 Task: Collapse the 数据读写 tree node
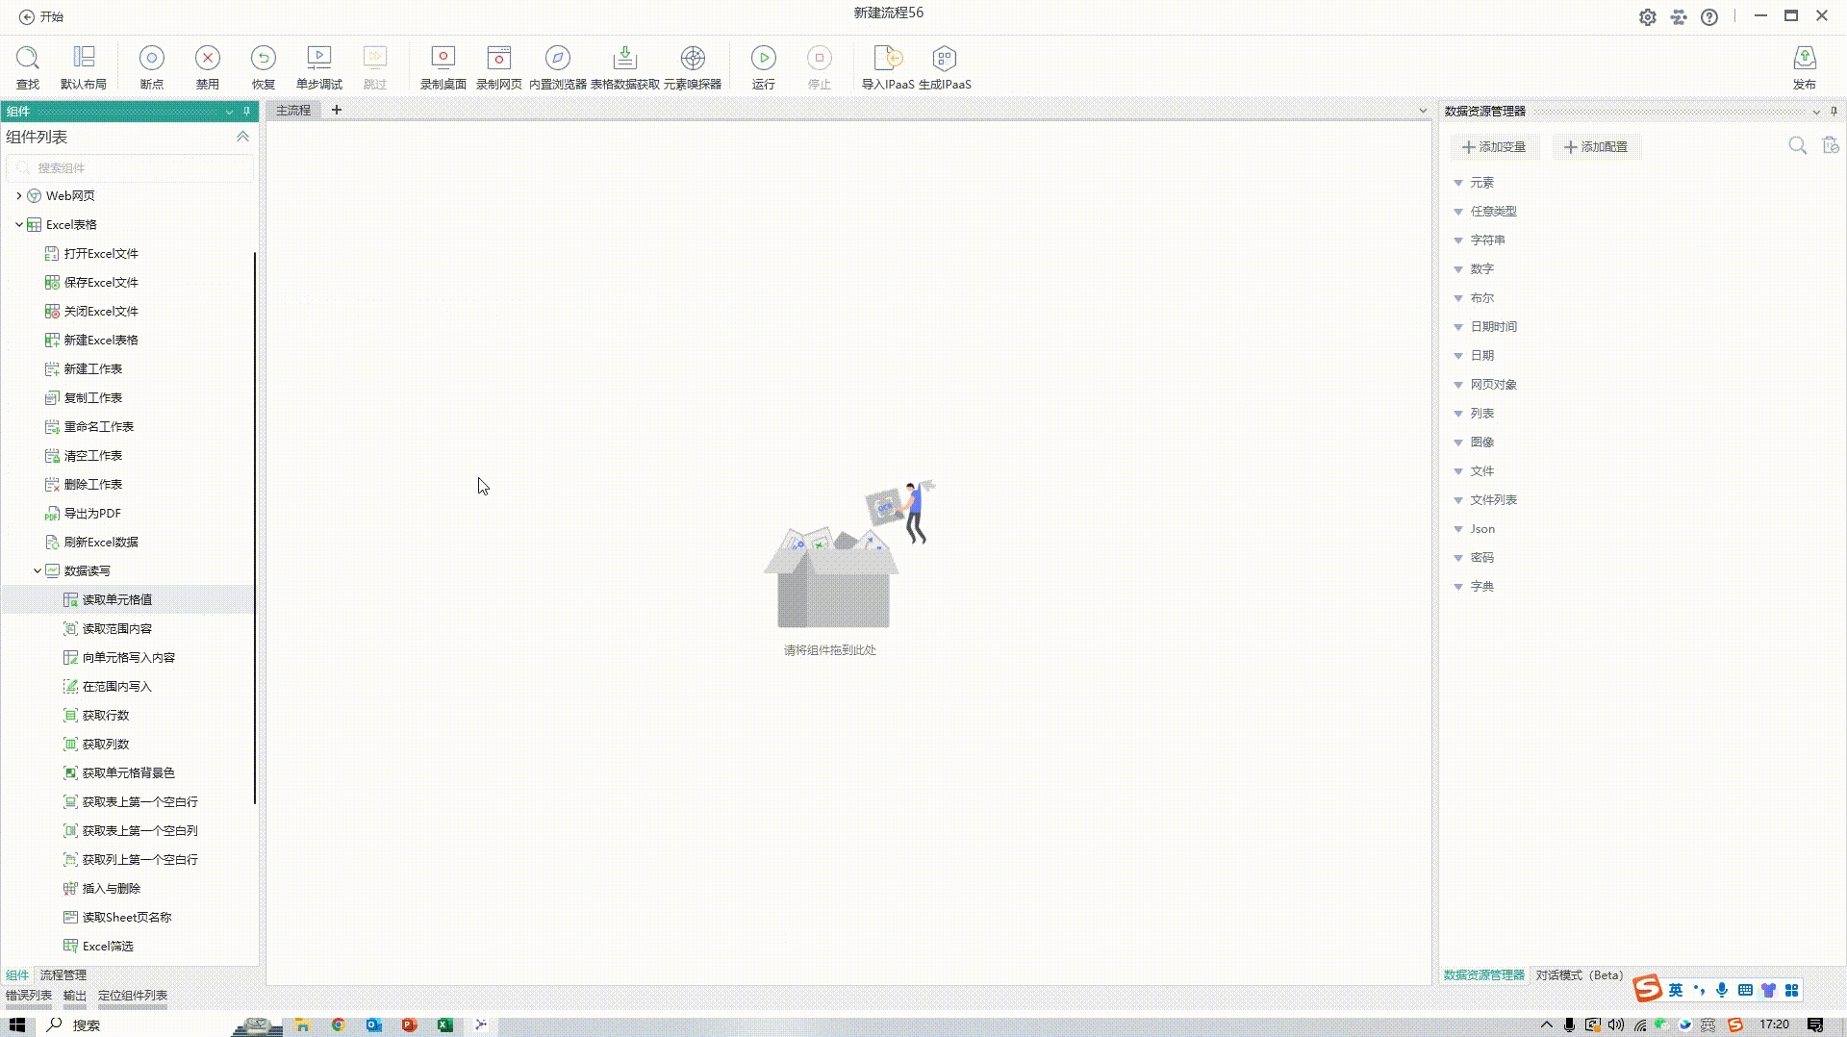tap(38, 570)
